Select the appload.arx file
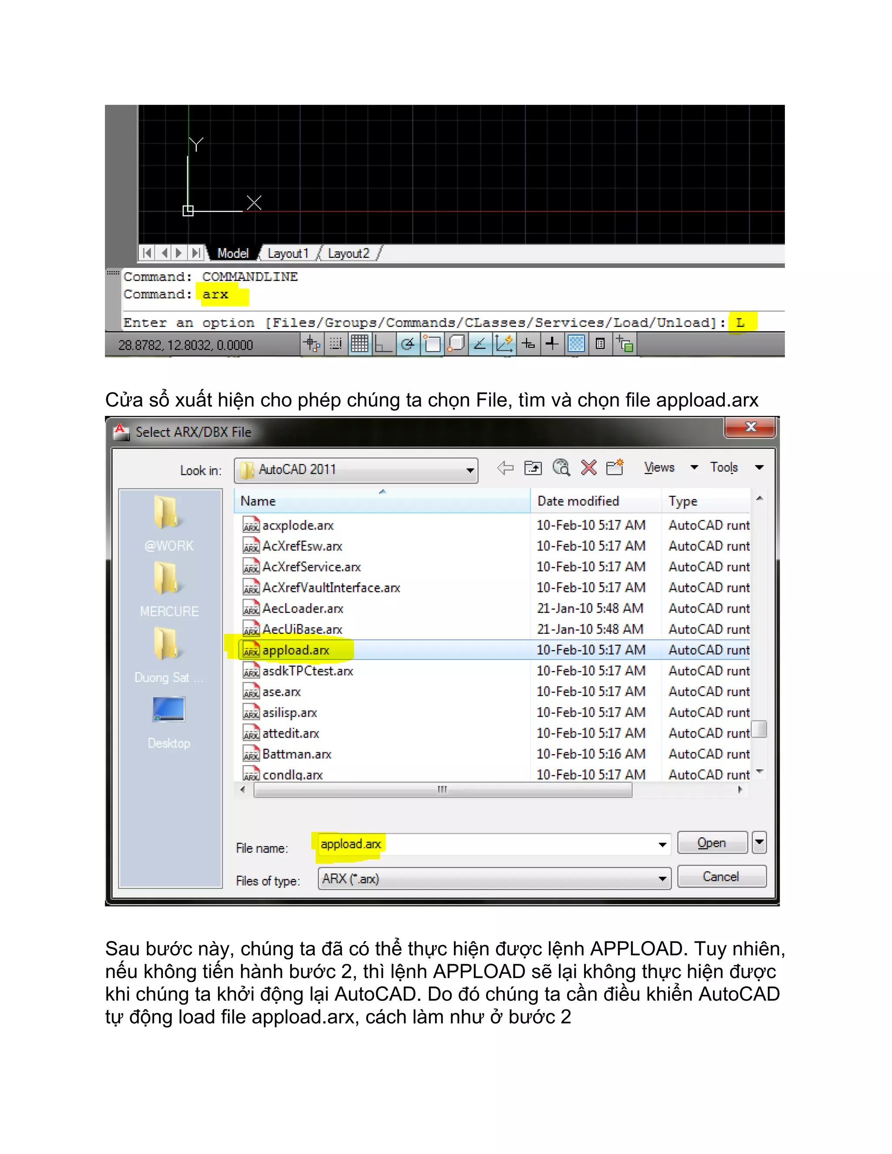 [493, 650]
